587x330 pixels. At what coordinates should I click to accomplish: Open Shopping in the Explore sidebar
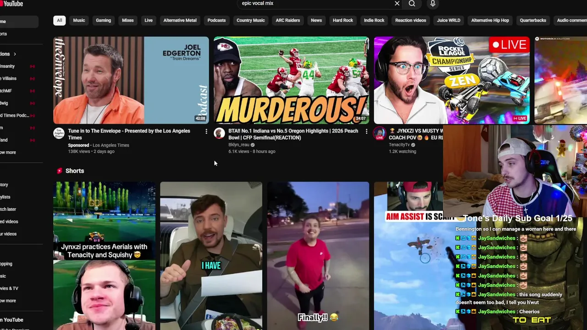point(6,264)
